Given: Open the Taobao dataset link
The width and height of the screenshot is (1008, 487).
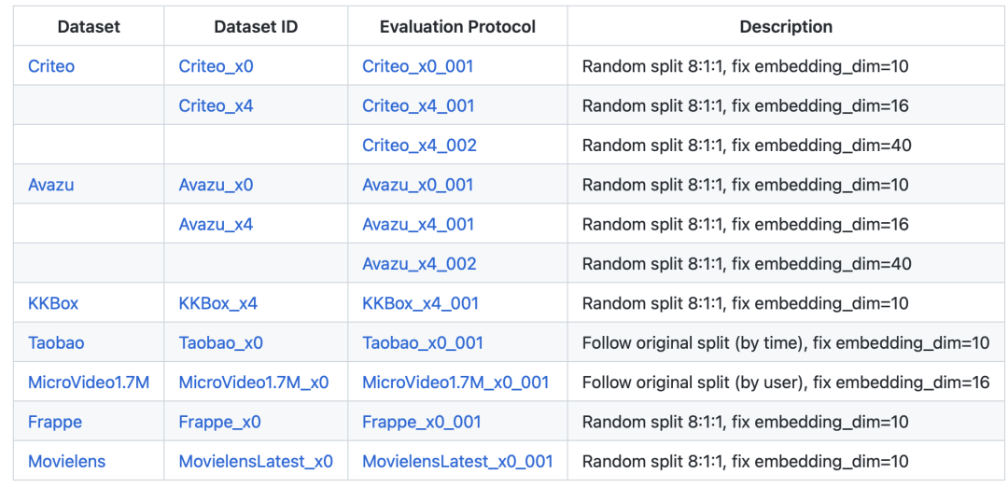Looking at the screenshot, I should (56, 342).
